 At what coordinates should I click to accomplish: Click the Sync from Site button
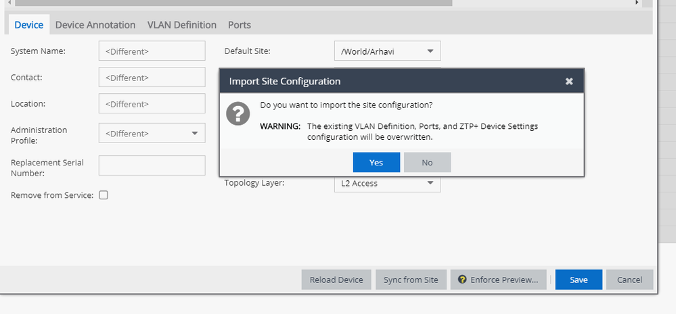(411, 280)
